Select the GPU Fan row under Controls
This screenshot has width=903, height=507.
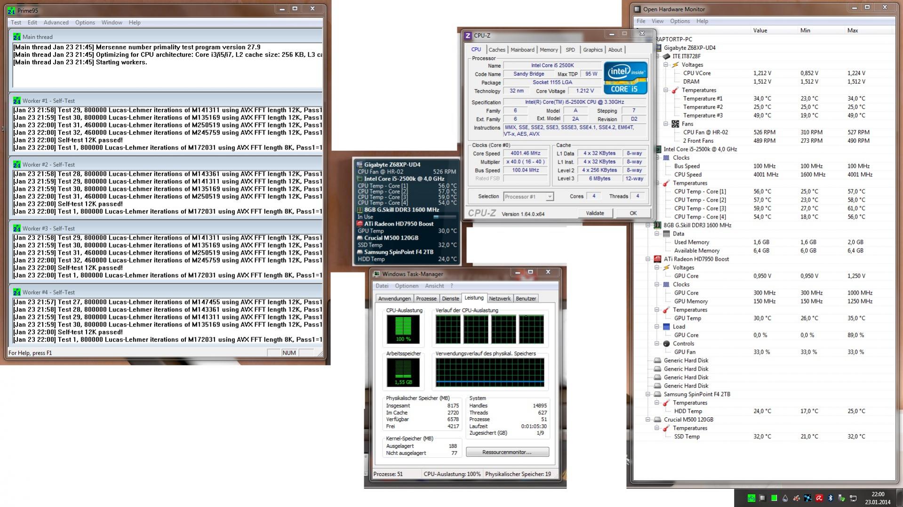(764, 352)
